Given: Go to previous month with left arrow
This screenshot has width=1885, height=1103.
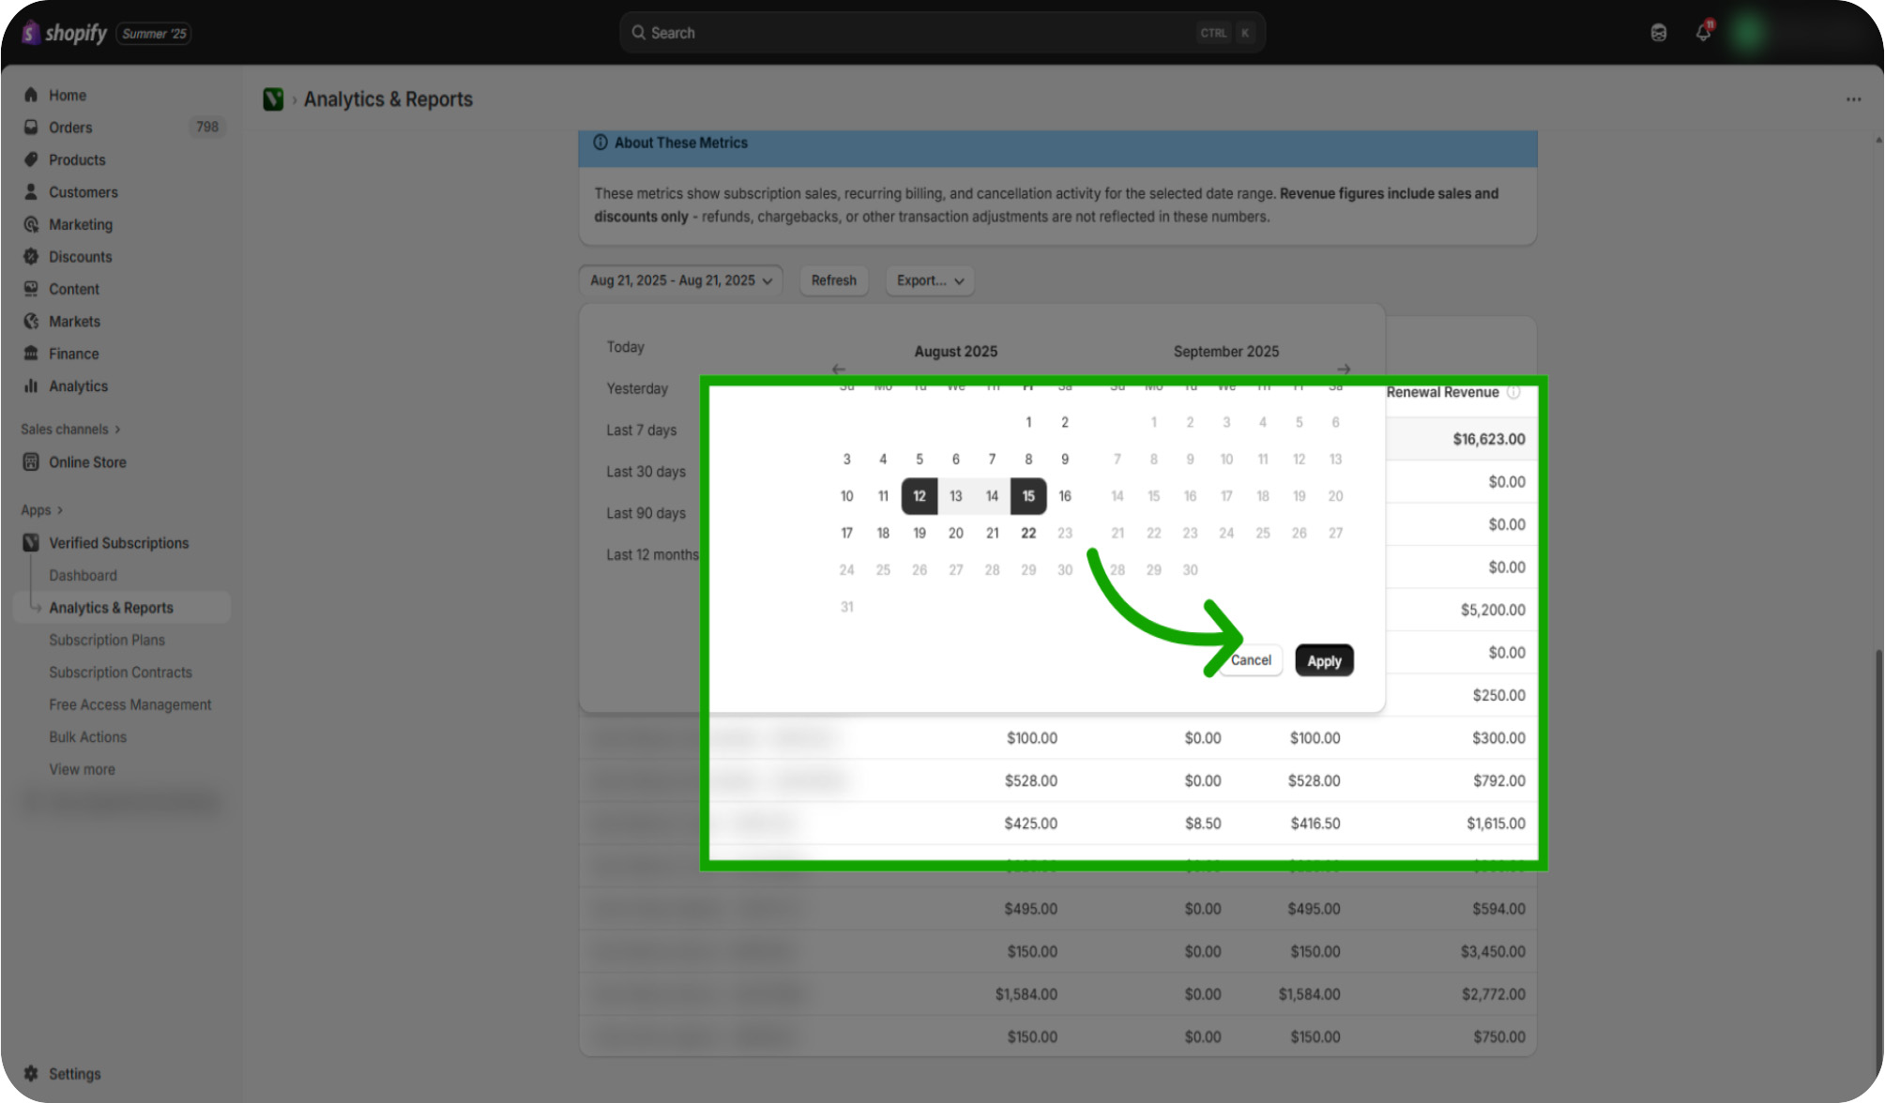Looking at the screenshot, I should pyautogui.click(x=839, y=369).
